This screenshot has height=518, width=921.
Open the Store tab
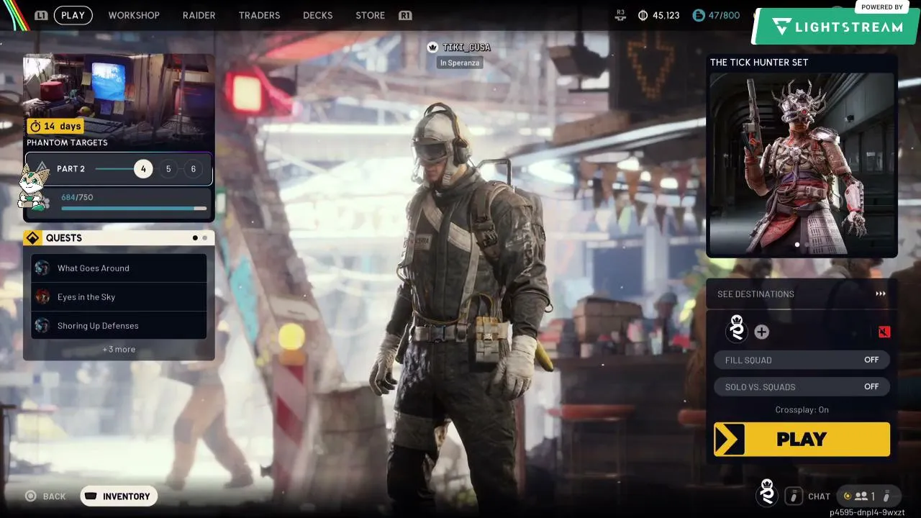click(371, 15)
